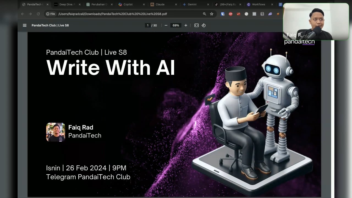Bookmark this page with the star
Screen dimensions: 352x198
[x=212, y=14]
